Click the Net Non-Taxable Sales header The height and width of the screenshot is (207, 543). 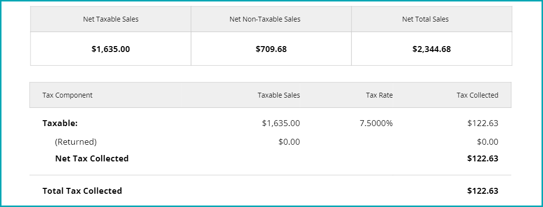click(x=265, y=20)
